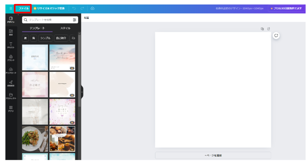Open the アップロード uploads panel
Image resolution: width=308 pixels, height=164 pixels.
click(x=11, y=71)
